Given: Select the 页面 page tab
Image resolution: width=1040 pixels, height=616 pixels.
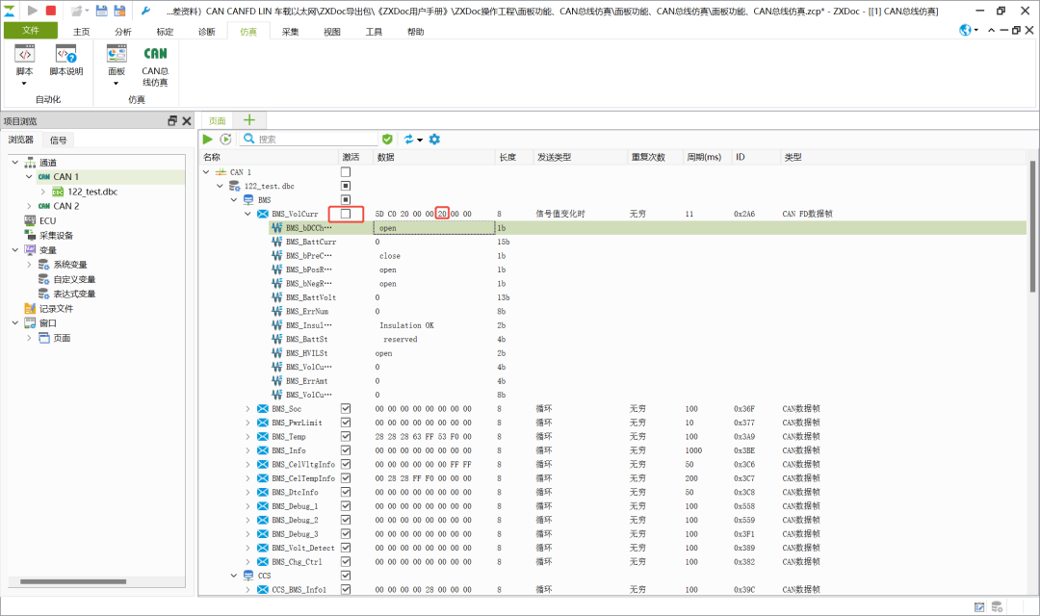Looking at the screenshot, I should tap(218, 120).
